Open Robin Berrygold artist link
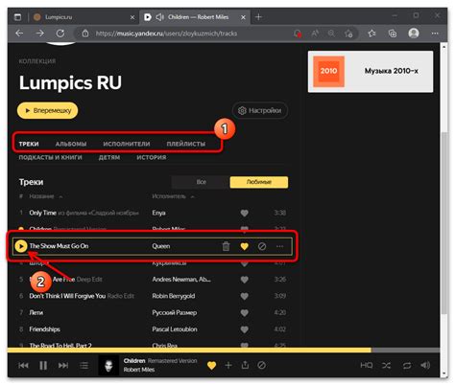The height and width of the screenshot is (385, 455). (174, 296)
